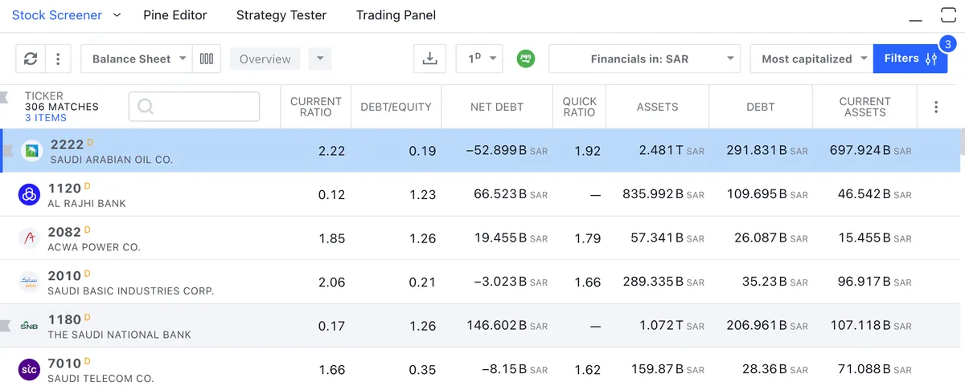Click the green market indicator icon

526,59
